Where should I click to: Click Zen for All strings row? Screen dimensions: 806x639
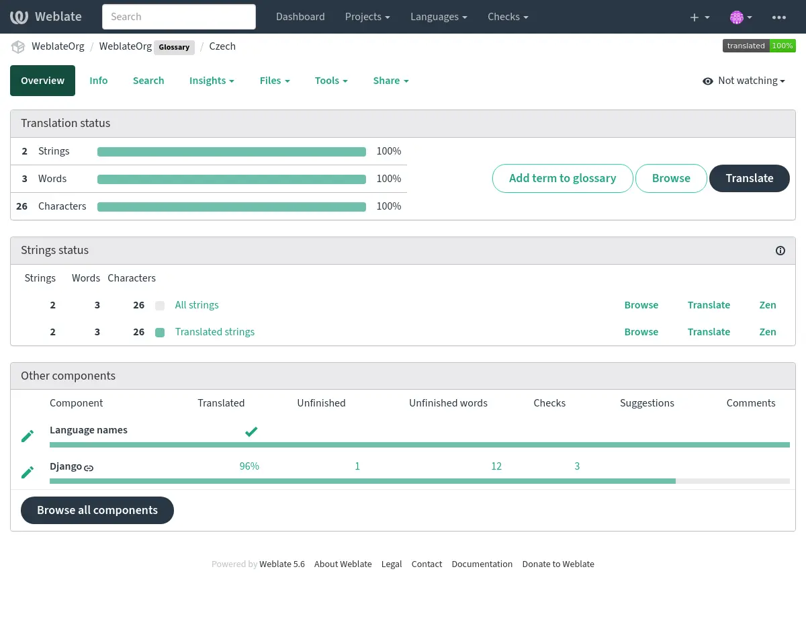click(768, 305)
